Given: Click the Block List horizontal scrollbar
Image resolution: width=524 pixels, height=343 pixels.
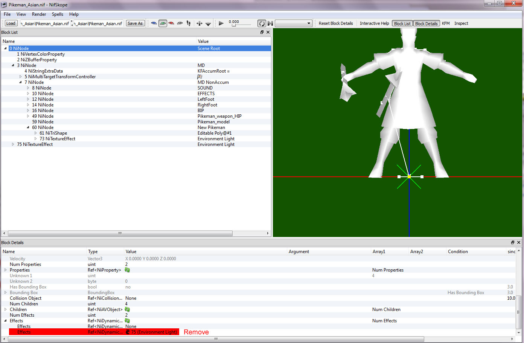Looking at the screenshot, I should point(120,233).
